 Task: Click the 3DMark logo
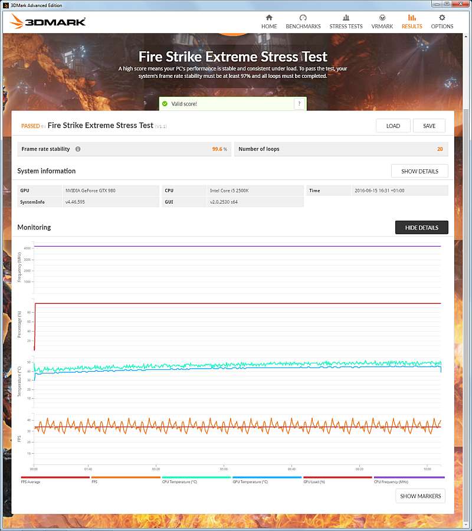coord(47,21)
